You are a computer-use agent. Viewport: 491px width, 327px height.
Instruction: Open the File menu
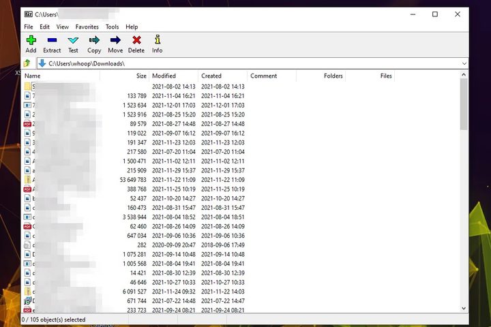29,27
